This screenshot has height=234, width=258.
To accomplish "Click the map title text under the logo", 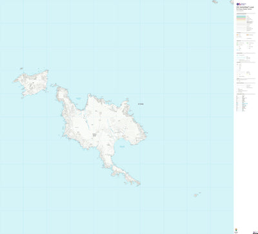I will (x=244, y=8).
